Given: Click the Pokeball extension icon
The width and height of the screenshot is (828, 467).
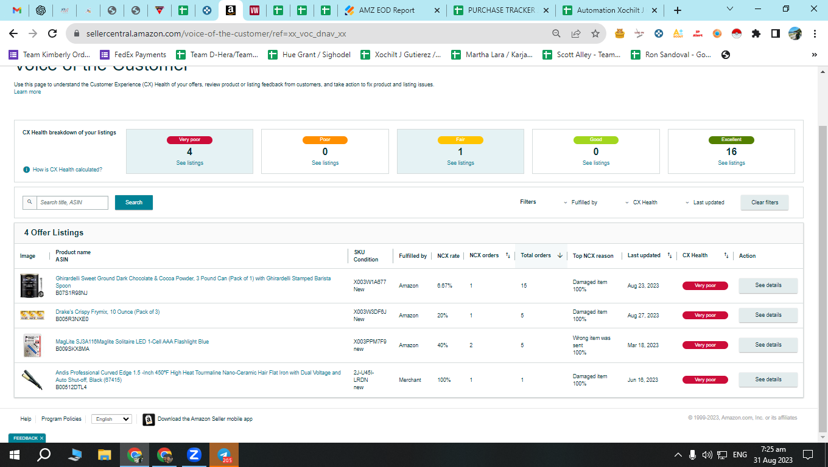Looking at the screenshot, I should pyautogui.click(x=737, y=33).
